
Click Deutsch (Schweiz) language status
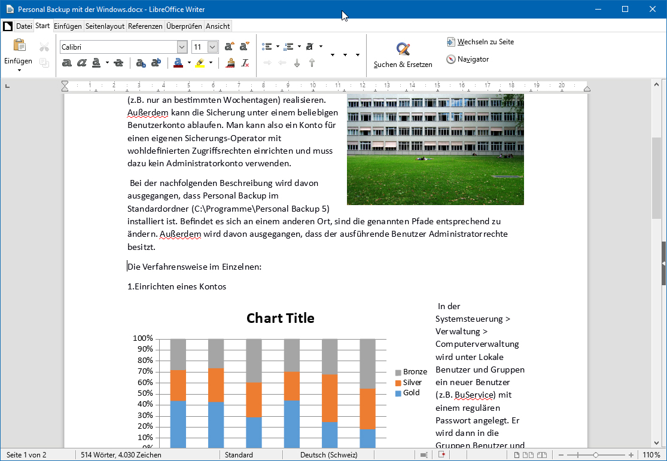[x=328, y=454]
